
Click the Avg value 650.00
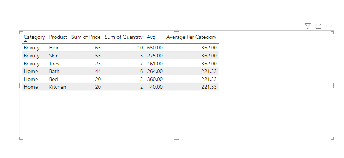coord(155,48)
